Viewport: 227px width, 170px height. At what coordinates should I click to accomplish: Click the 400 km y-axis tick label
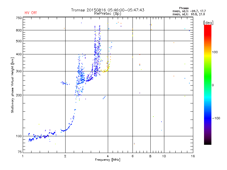click(19, 54)
